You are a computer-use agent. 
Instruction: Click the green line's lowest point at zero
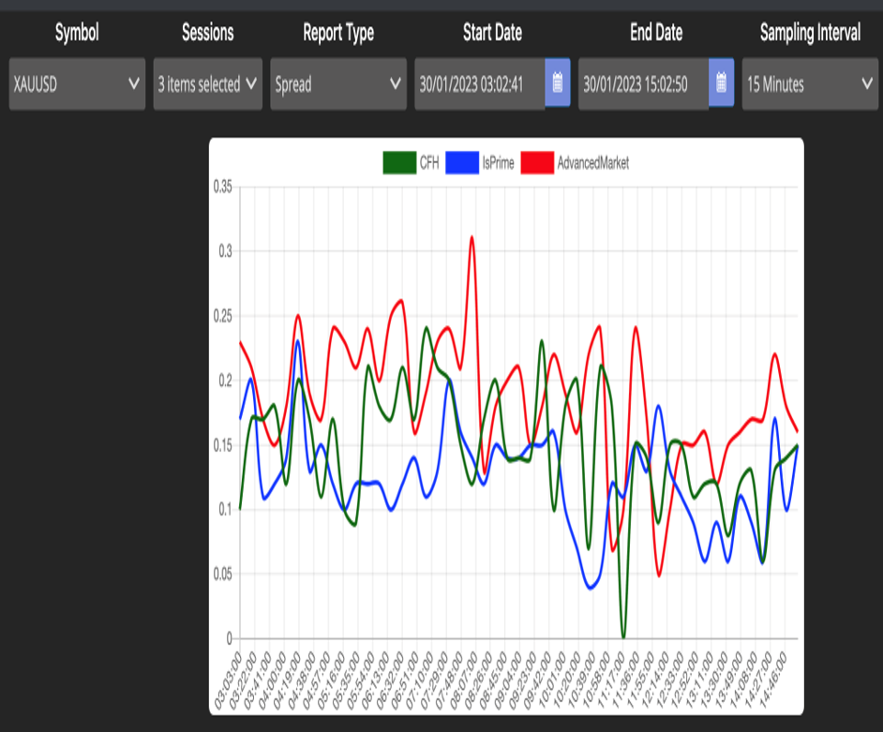click(623, 637)
